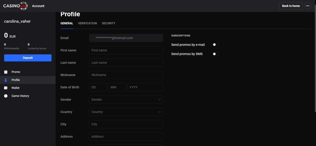This screenshot has height=146, width=316.
Task: Switch to the Security tab
Action: (108, 23)
